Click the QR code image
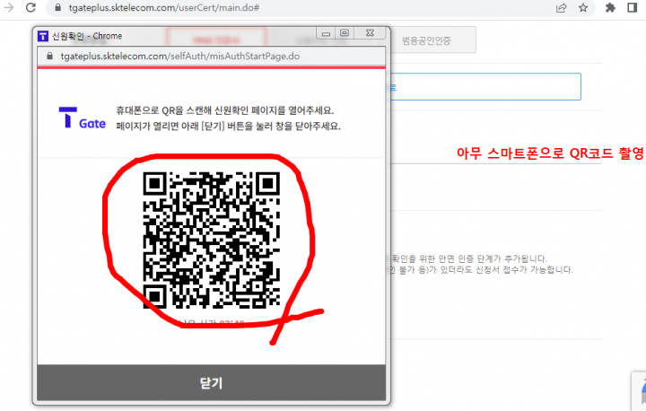 212,240
